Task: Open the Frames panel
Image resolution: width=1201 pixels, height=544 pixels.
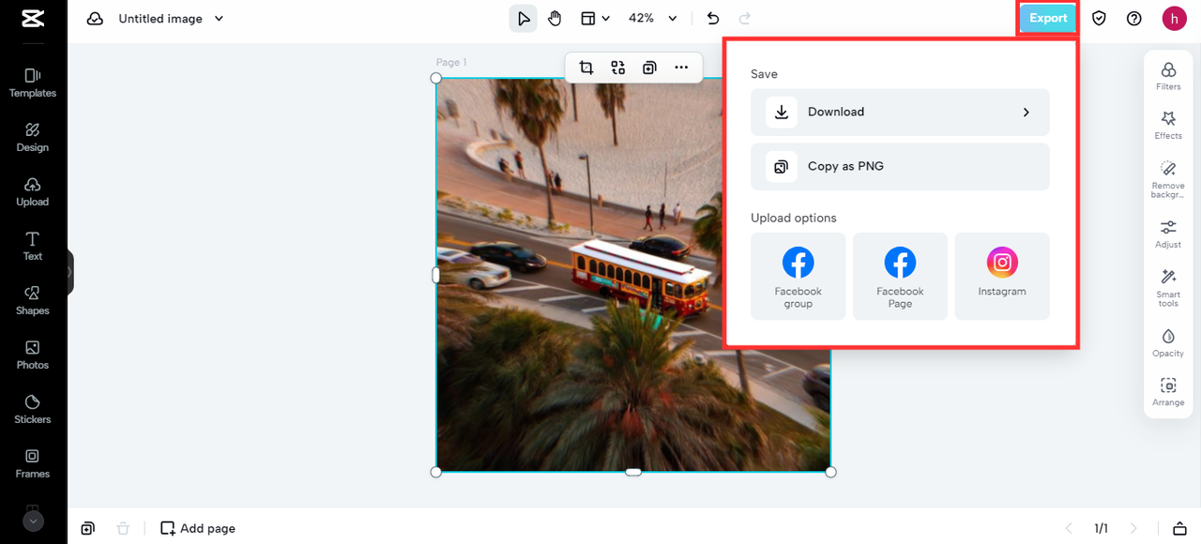Action: [x=33, y=463]
